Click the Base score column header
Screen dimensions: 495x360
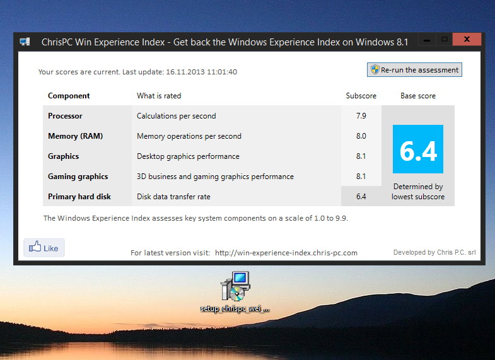tap(418, 96)
